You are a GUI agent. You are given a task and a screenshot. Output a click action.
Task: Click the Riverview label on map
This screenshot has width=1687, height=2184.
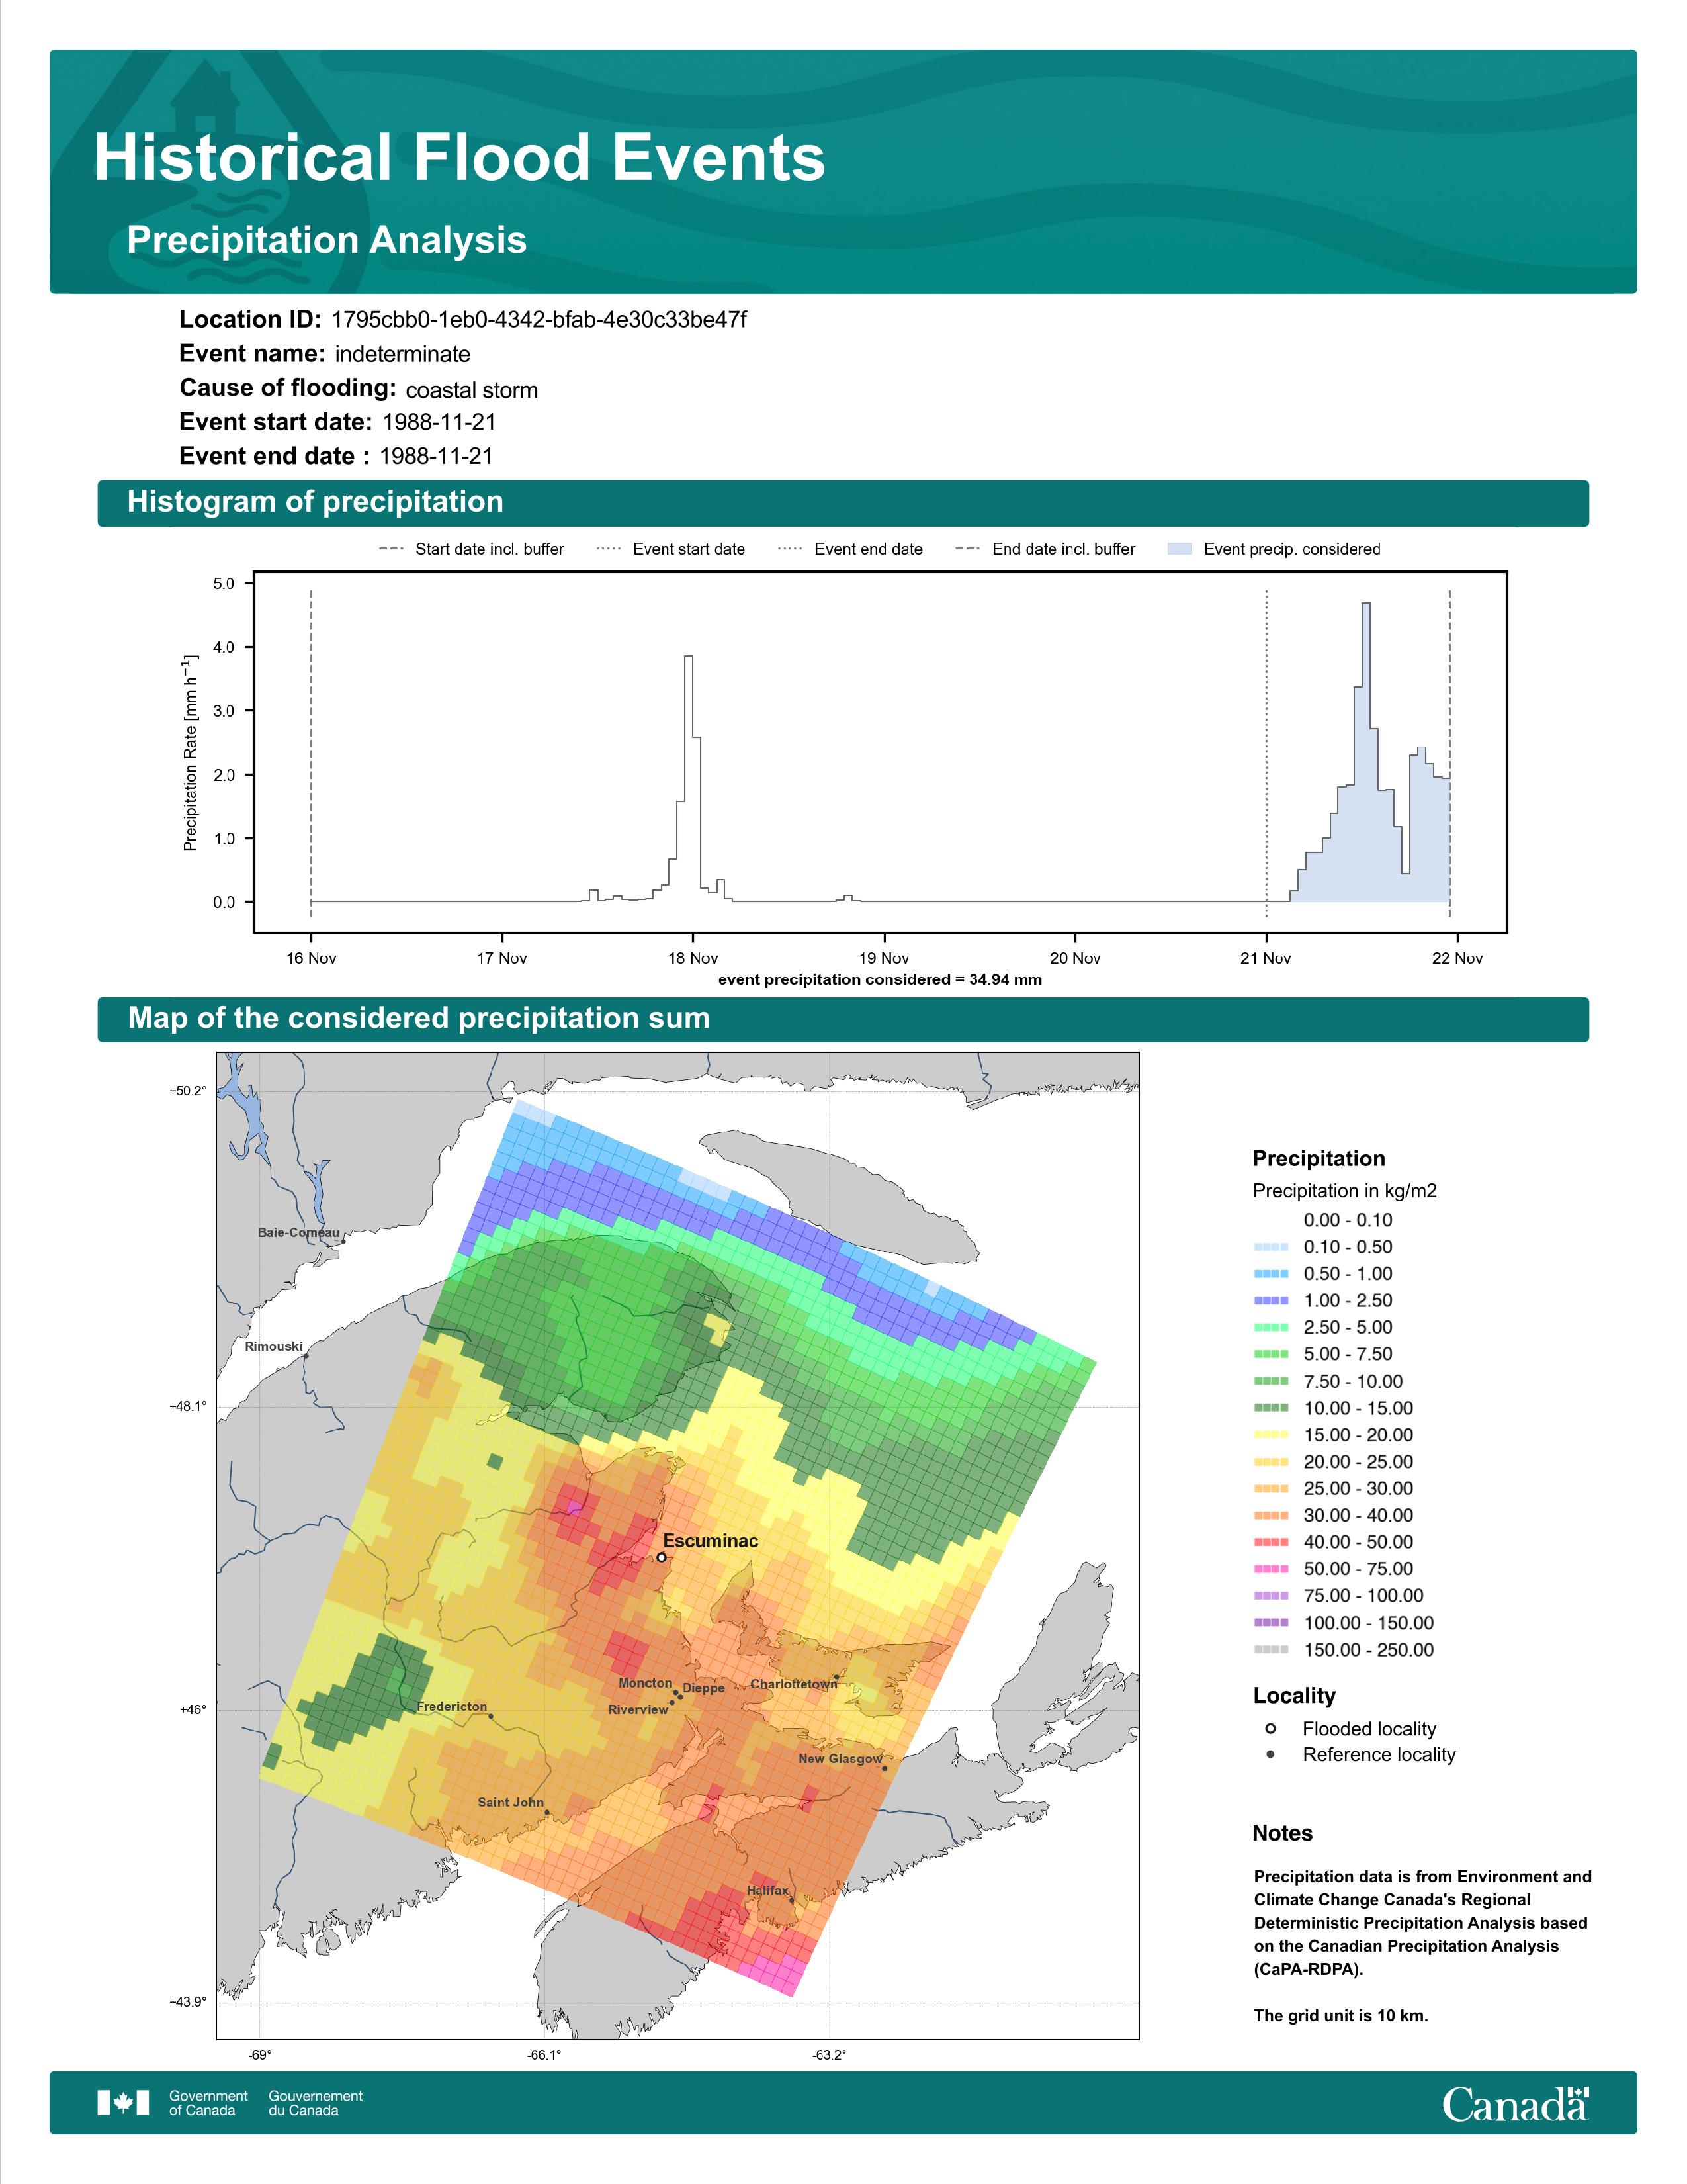pyautogui.click(x=638, y=1709)
